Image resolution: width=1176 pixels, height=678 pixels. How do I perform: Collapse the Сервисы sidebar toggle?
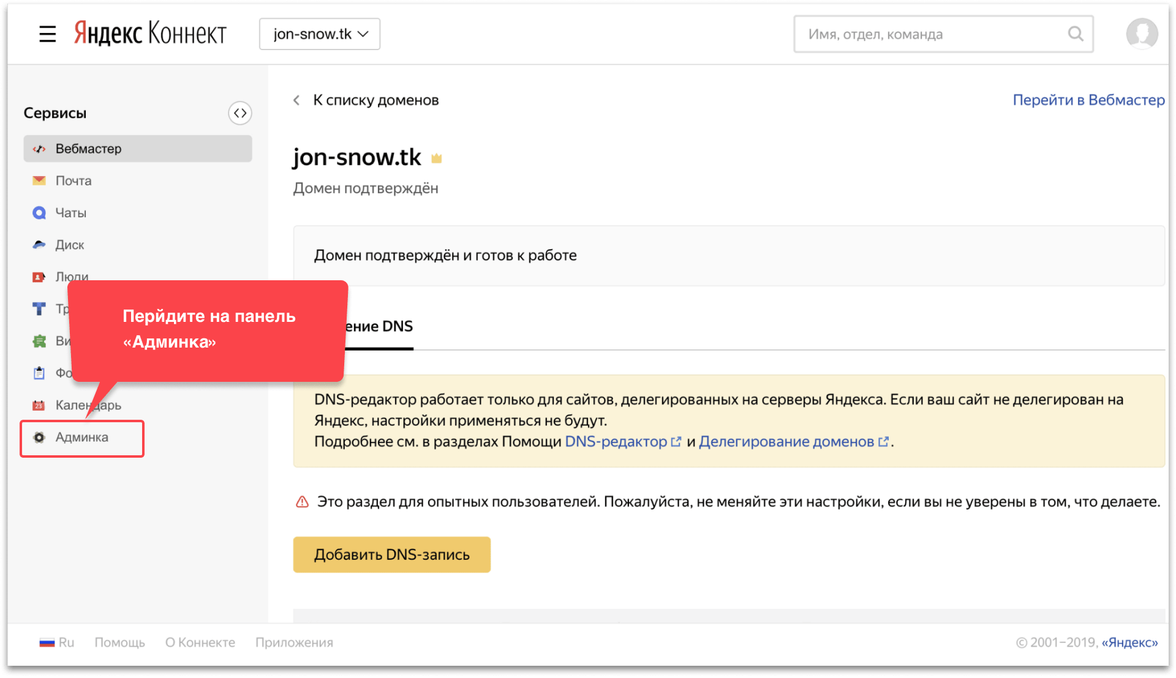click(x=239, y=113)
